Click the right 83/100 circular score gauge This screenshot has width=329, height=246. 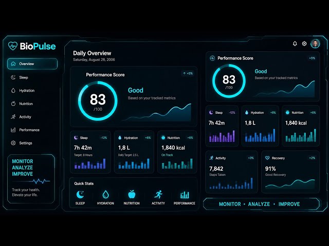click(x=229, y=81)
